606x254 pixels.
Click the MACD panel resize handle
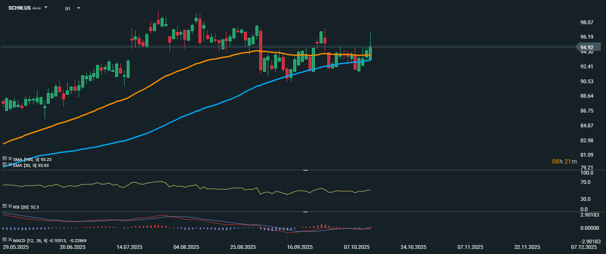(305, 212)
